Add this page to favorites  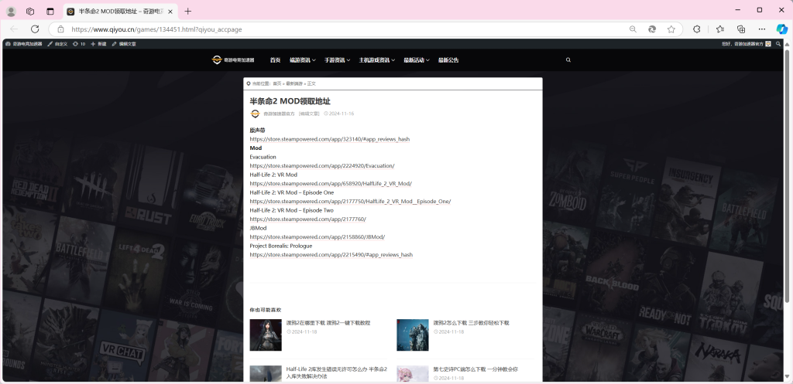pyautogui.click(x=671, y=29)
